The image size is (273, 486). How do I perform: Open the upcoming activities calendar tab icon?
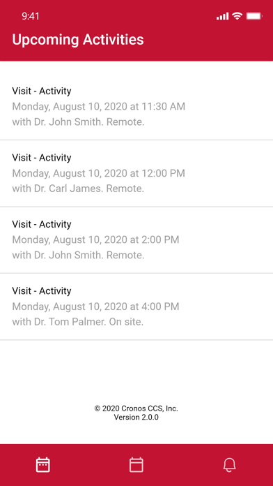43,465
